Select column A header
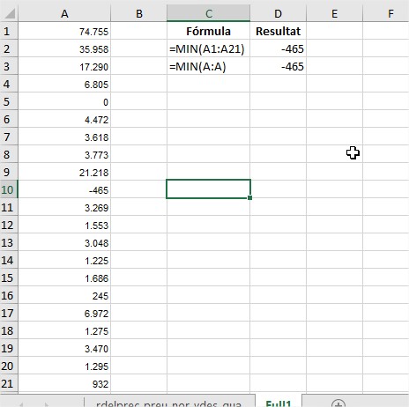Viewport: 409px width, 407px height. (64, 13)
